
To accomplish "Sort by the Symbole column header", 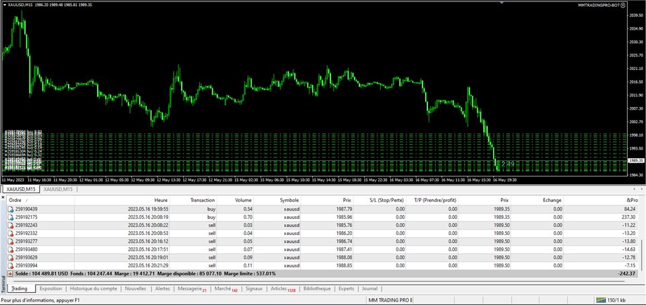I will pos(278,200).
